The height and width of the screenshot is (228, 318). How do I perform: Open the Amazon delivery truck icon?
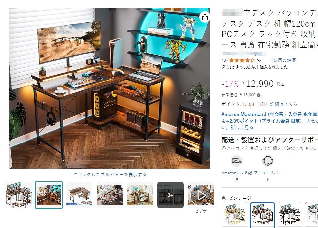point(237,161)
